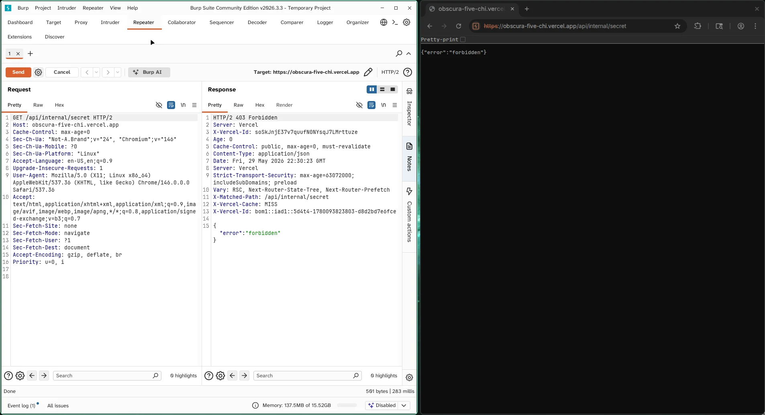Screen dimensions: 765x415
Task: Open the Project menu
Action: point(43,8)
